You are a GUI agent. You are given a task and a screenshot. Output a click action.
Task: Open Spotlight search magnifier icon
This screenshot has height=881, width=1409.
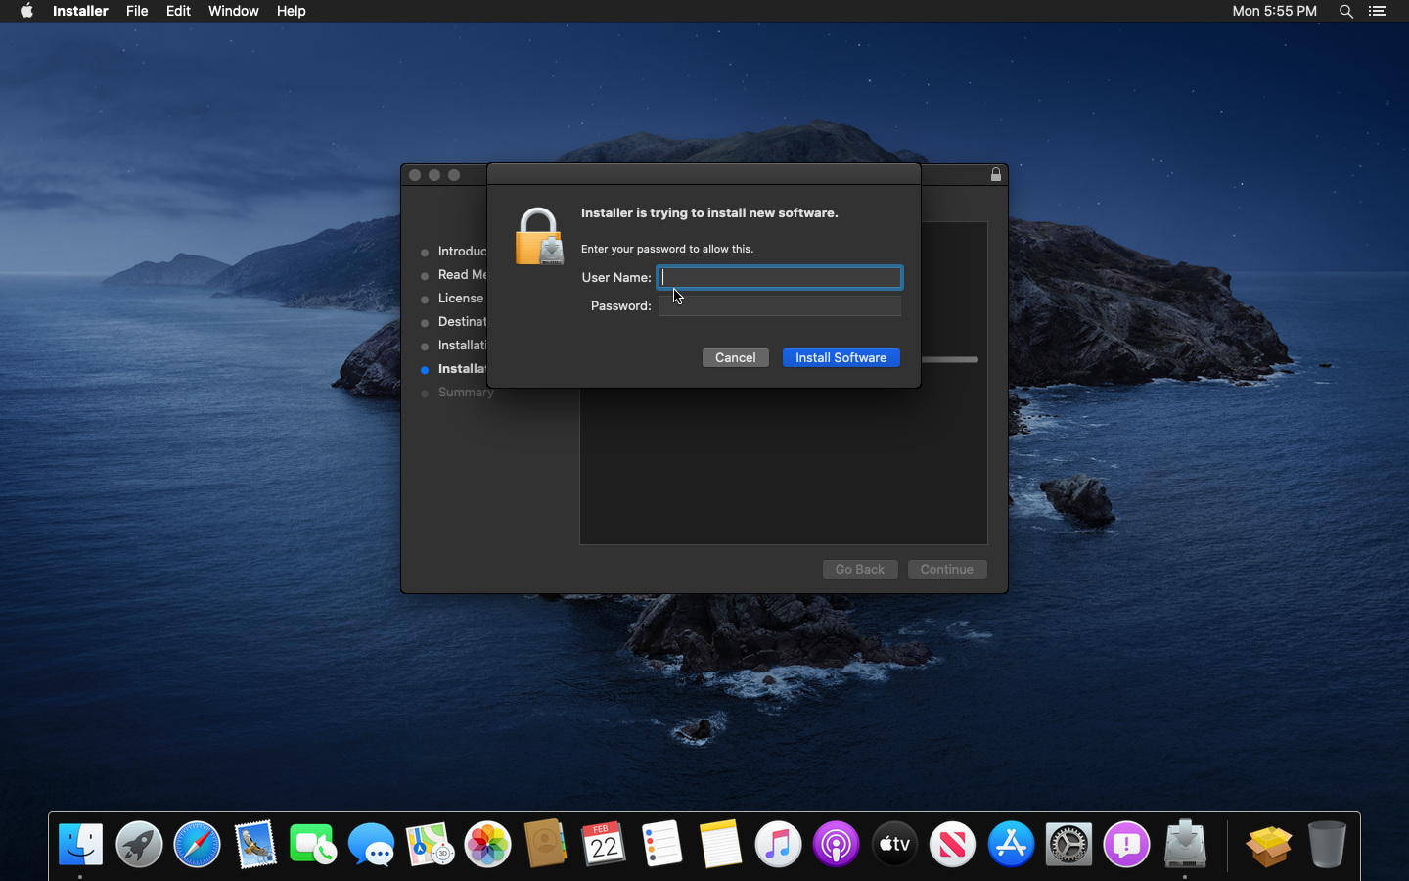coord(1346,11)
